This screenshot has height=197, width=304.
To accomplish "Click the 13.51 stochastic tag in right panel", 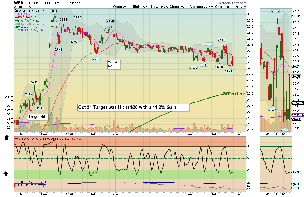I will point(296,172).
